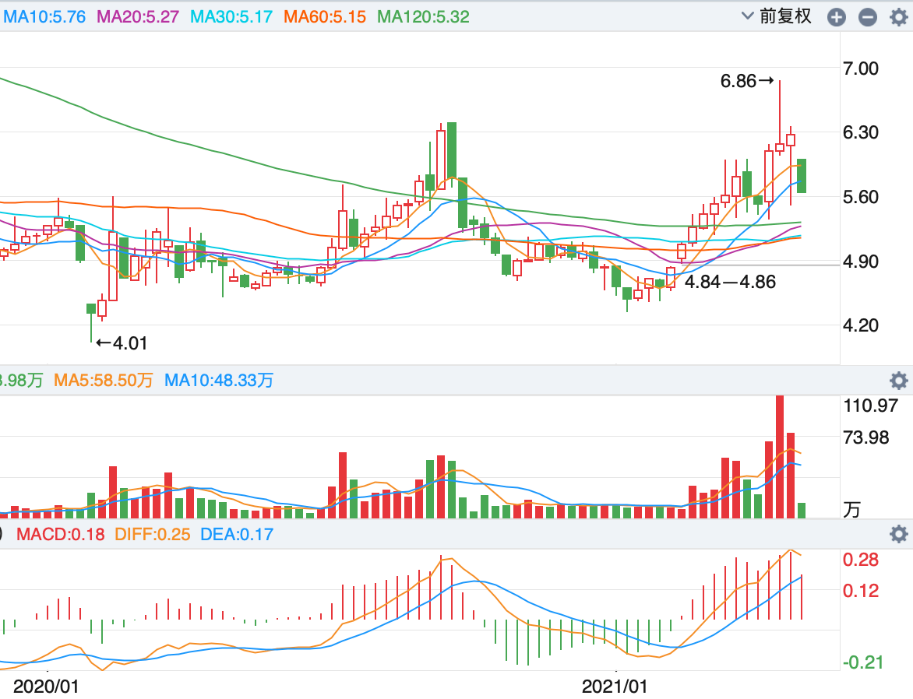Click the MA10:5.76 indicator label
913x699 pixels.
tap(44, 17)
